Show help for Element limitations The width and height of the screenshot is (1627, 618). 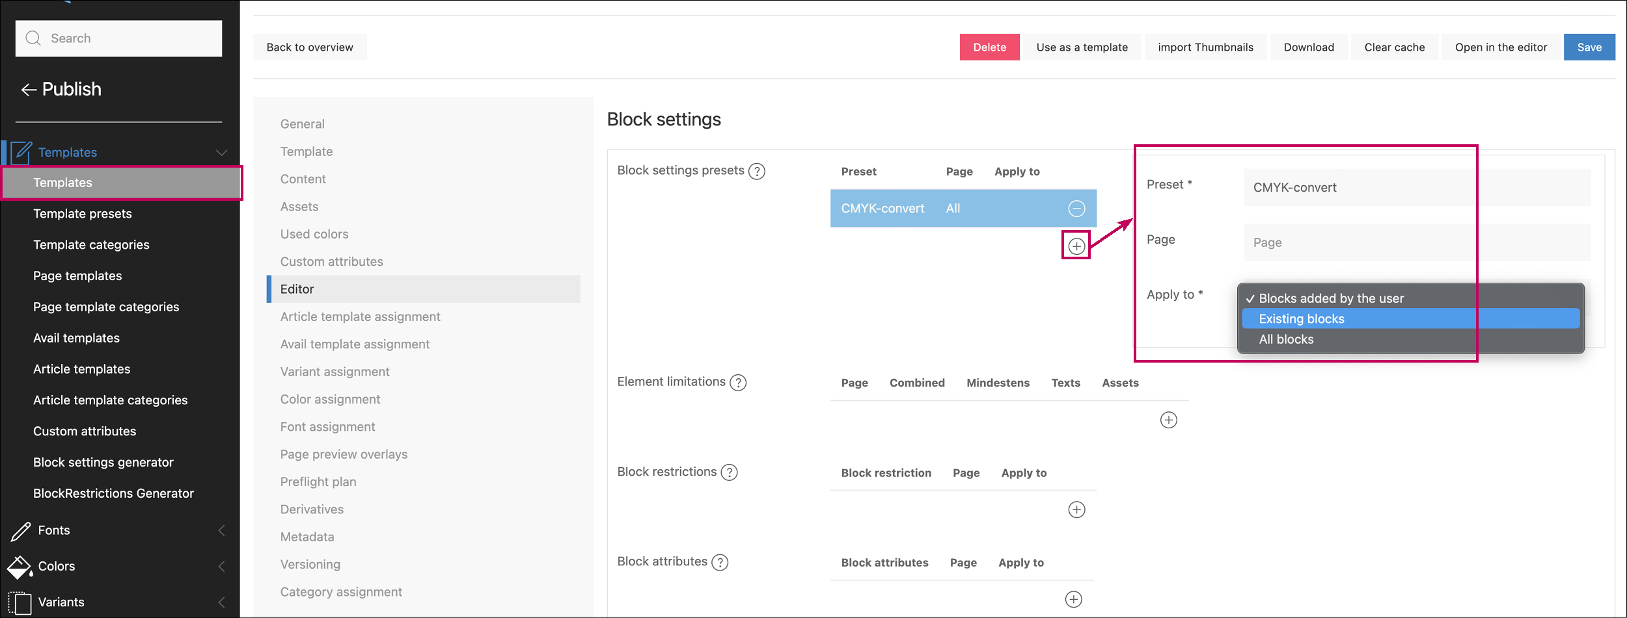pos(738,383)
